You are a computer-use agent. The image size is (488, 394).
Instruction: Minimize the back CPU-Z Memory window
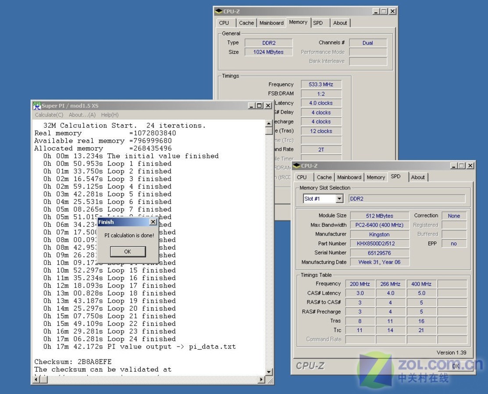pos(376,11)
